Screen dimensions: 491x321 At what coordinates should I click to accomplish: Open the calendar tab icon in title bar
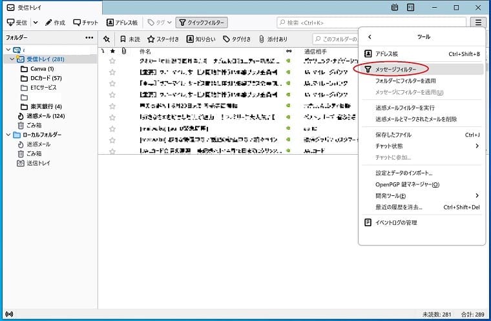pos(395,7)
